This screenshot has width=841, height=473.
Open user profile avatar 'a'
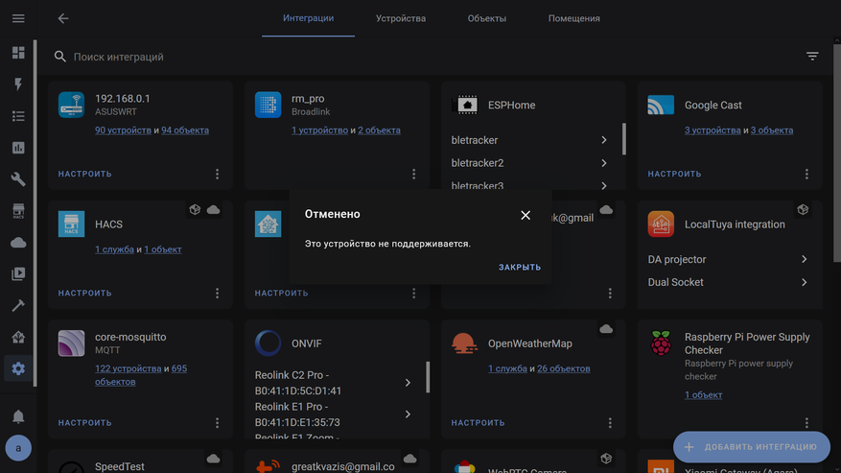(x=18, y=448)
